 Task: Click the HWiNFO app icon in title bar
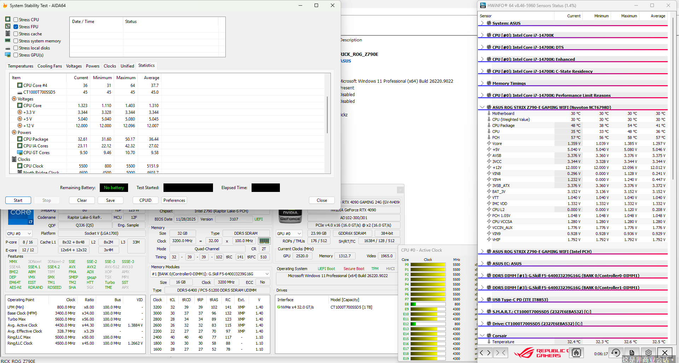[483, 6]
